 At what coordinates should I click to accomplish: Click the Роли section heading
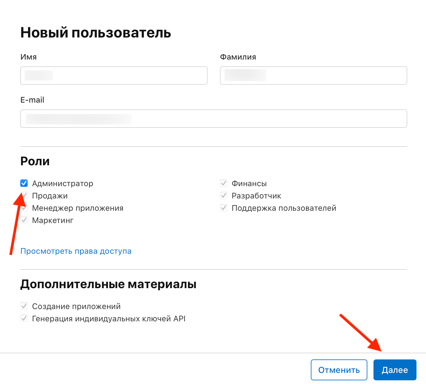tap(35, 161)
